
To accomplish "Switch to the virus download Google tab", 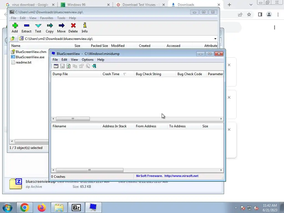I will (30, 5).
